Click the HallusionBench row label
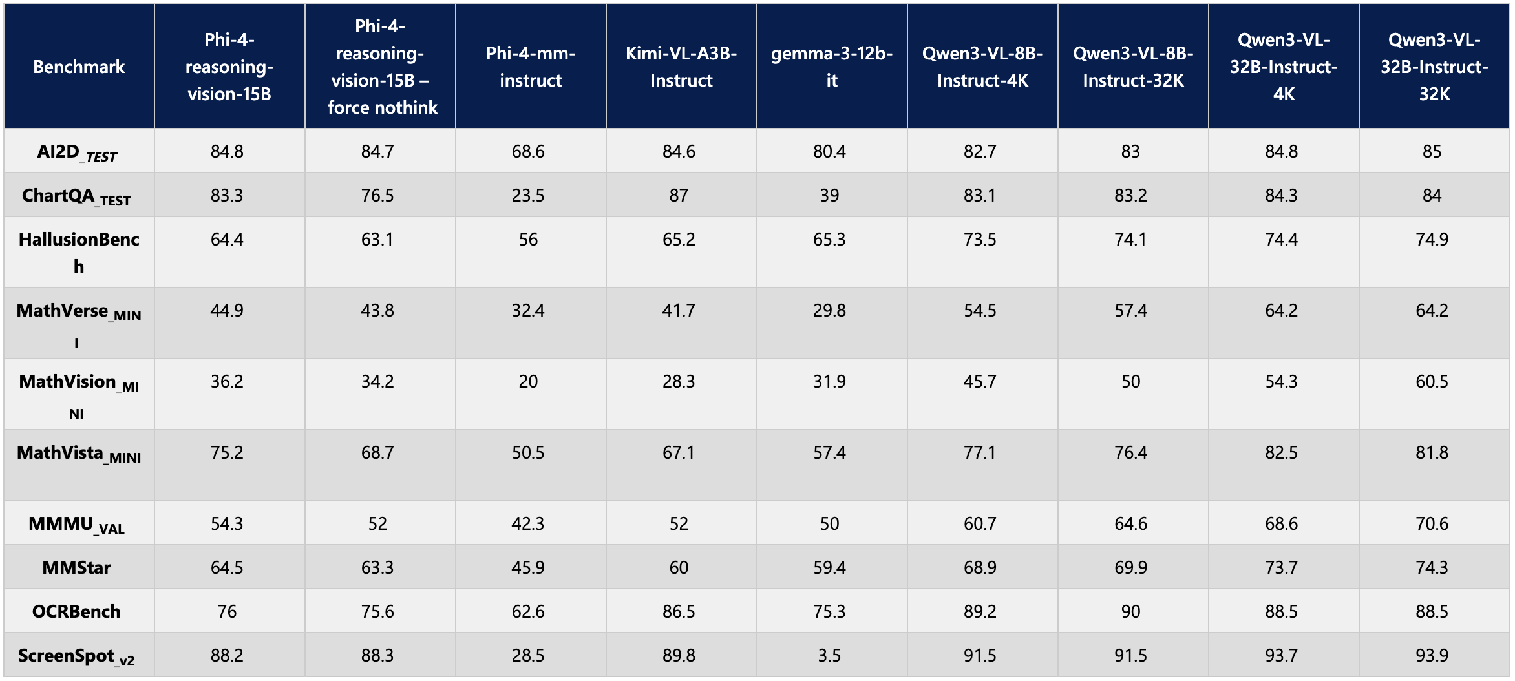This screenshot has height=681, width=1515. coord(79,252)
